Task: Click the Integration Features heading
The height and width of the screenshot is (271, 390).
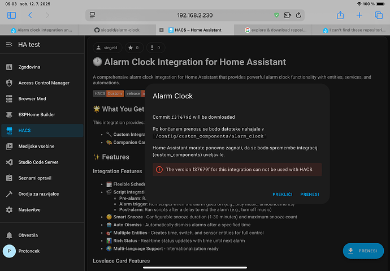Action: (118, 171)
